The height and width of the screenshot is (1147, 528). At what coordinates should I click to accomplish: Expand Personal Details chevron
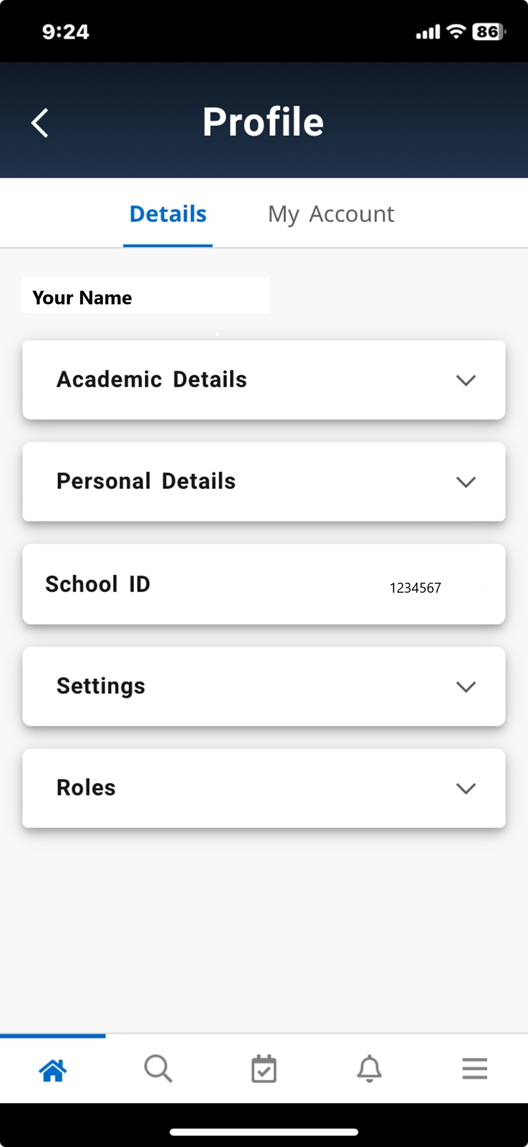click(466, 482)
